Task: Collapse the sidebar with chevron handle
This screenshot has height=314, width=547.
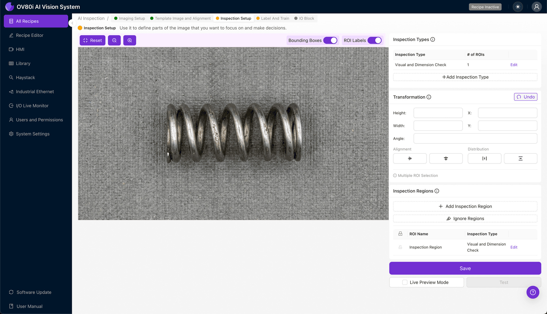Action: point(72,23)
